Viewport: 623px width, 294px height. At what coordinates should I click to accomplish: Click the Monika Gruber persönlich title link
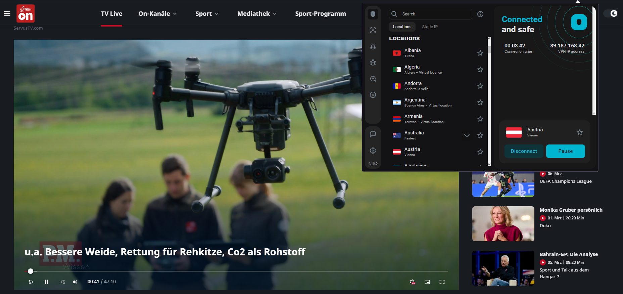tap(571, 210)
